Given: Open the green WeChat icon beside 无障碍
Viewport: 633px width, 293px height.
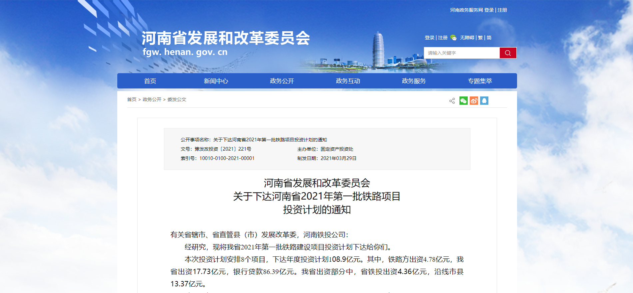Looking at the screenshot, I should point(453,38).
